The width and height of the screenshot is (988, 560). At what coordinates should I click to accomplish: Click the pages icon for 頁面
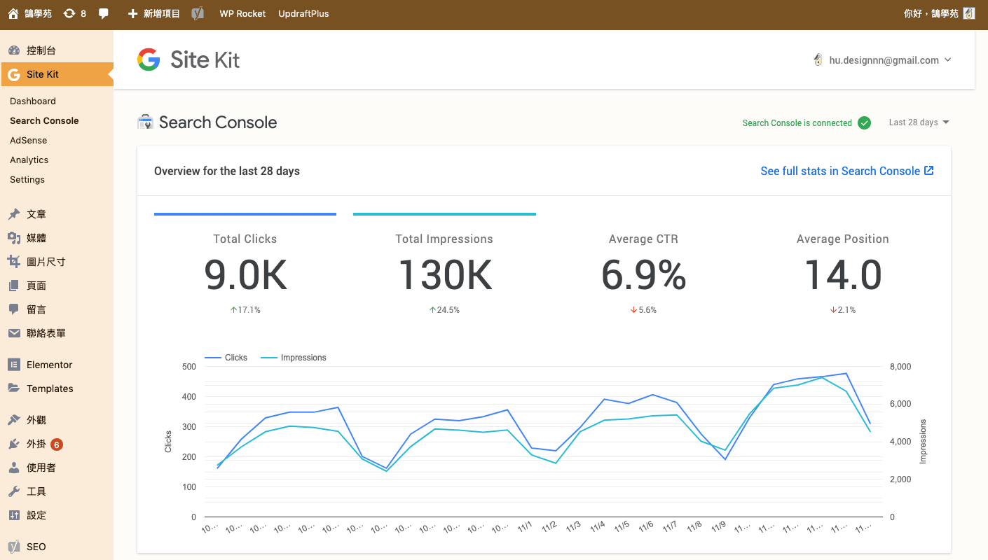(14, 286)
